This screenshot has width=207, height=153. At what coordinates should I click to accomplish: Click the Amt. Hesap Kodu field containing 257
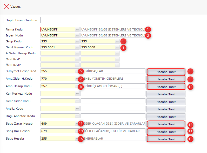click(x=58, y=86)
